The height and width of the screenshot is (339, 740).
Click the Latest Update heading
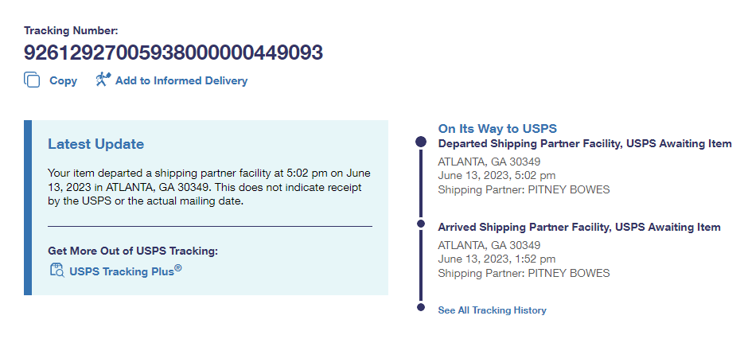[x=95, y=144]
